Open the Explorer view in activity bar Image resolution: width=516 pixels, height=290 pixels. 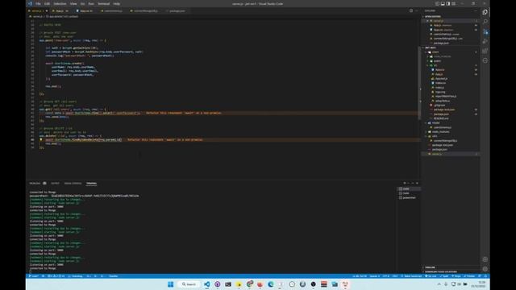[x=485, y=12]
